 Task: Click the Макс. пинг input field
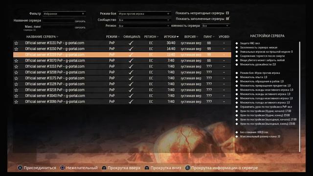(58, 27)
